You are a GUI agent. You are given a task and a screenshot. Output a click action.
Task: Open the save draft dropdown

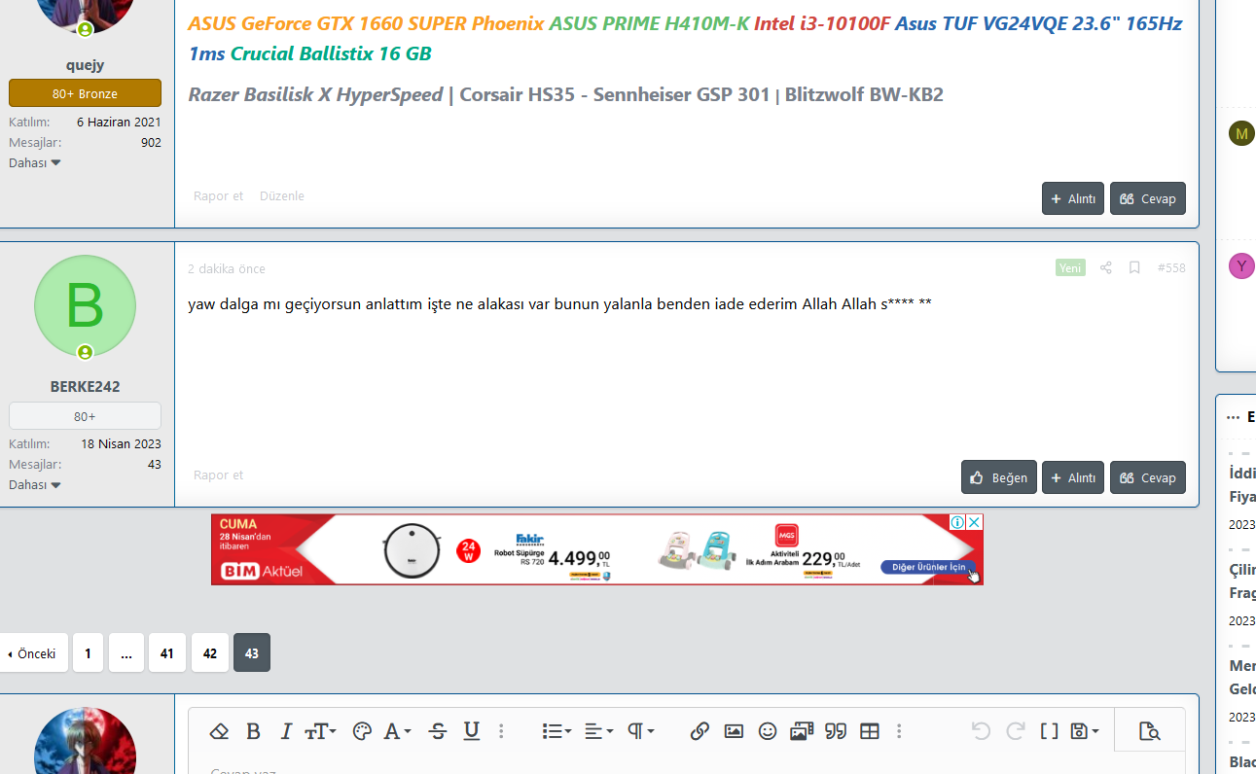click(x=1084, y=731)
